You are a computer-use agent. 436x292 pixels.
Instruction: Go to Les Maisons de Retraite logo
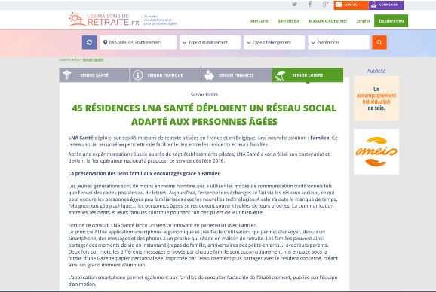(104, 19)
